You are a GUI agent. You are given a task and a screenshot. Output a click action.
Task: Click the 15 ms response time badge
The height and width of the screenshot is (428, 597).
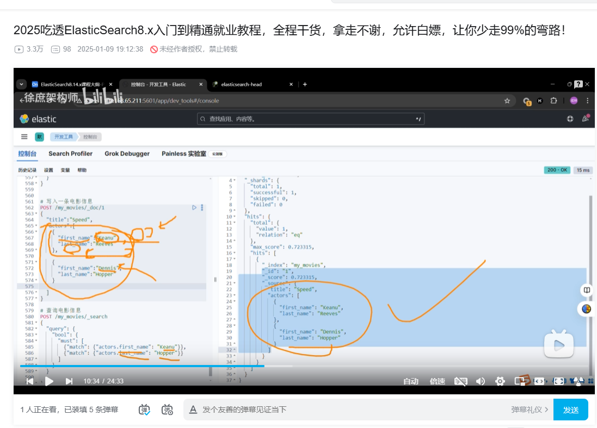[x=582, y=170]
